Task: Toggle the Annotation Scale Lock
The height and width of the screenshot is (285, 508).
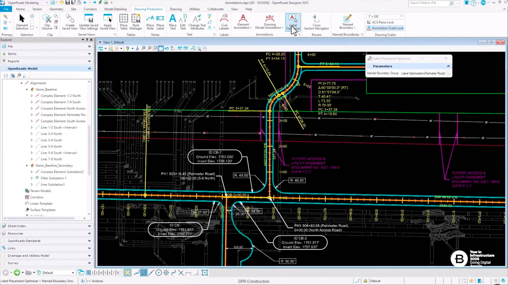Action: click(385, 28)
